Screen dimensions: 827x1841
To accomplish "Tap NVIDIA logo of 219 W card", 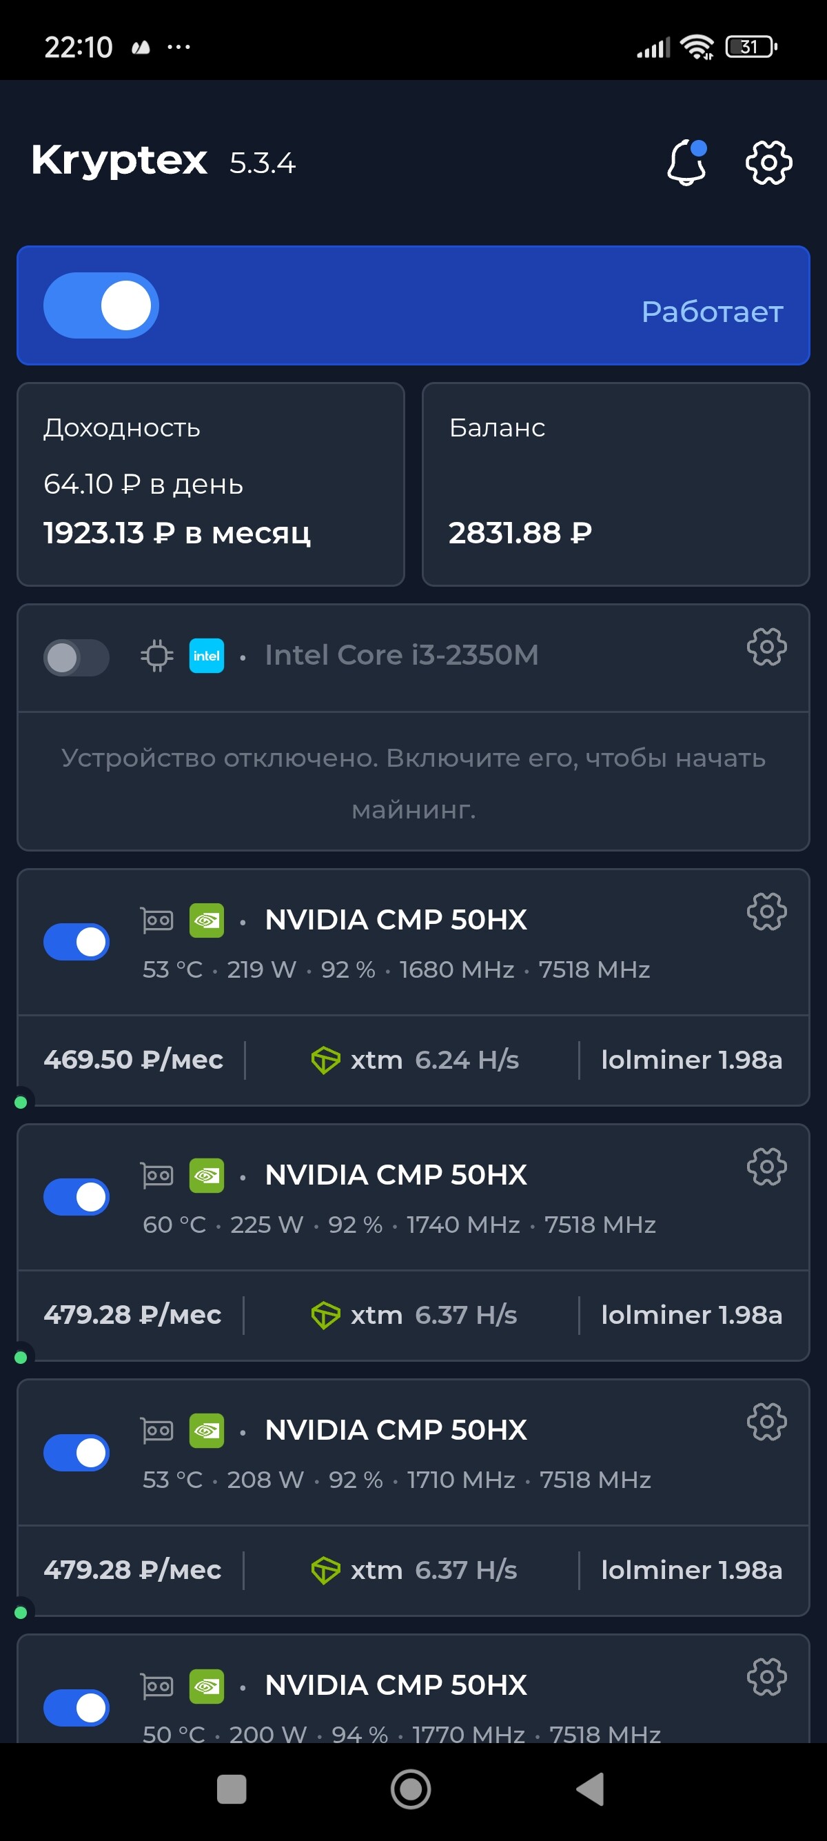I will [206, 920].
